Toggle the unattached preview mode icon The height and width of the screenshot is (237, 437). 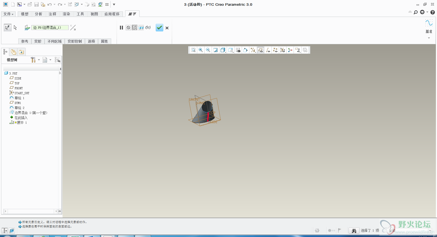(135, 28)
